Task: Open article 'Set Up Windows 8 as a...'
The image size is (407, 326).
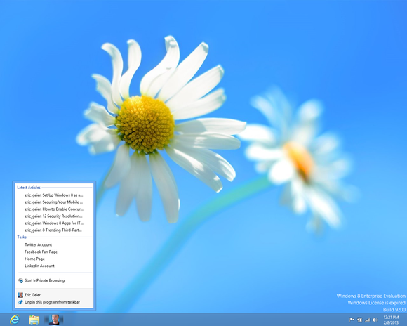Action: [54, 195]
